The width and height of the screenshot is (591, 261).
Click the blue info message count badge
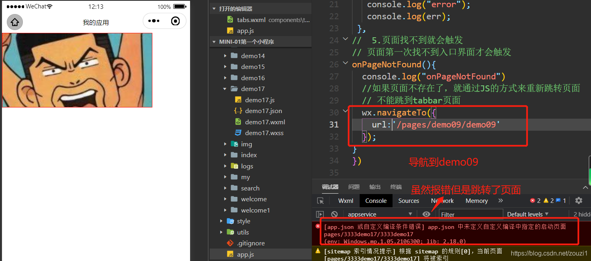point(561,200)
